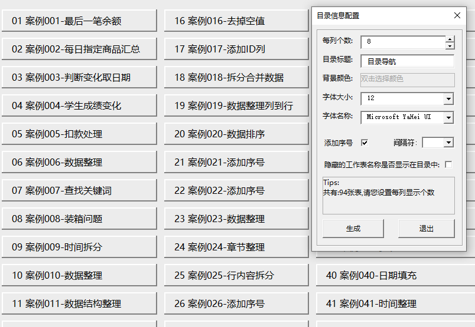This screenshot has height=327, width=475.
Task: Open sheet 06 案例006-数据整理
Action: click(x=79, y=162)
